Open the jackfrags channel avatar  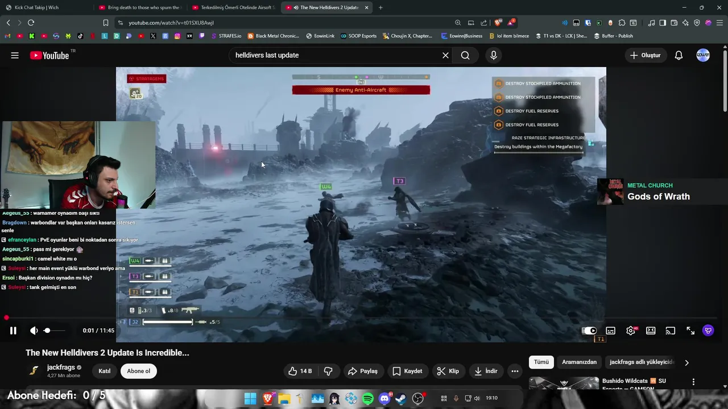pos(34,371)
